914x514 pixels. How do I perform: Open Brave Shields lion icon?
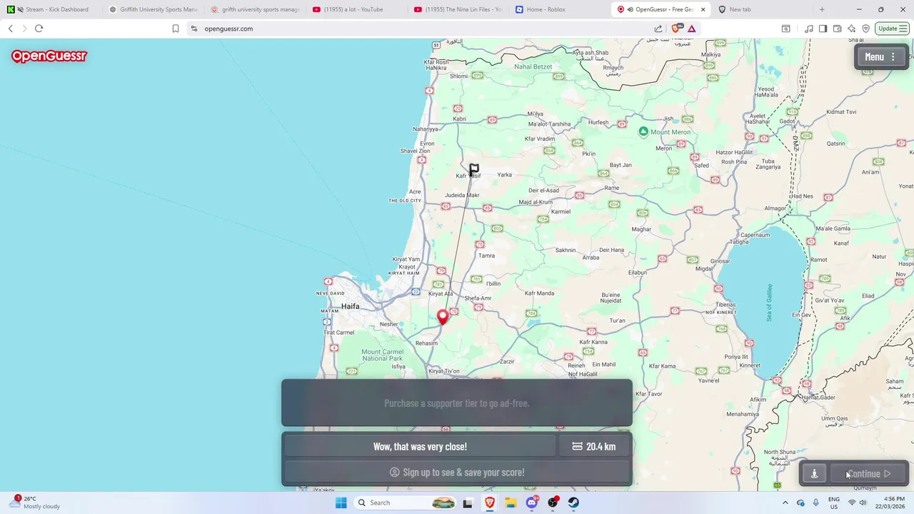[676, 29]
